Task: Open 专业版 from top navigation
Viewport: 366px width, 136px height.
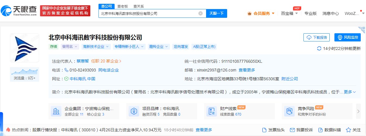Action: 310,13
